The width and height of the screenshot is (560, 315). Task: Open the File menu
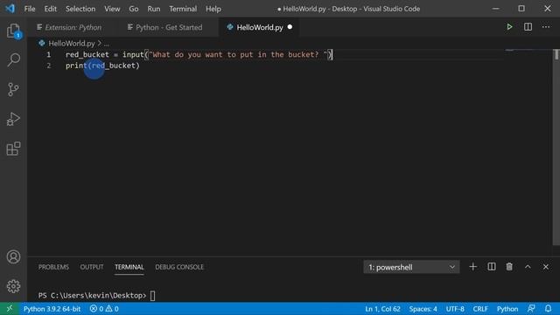[x=30, y=9]
